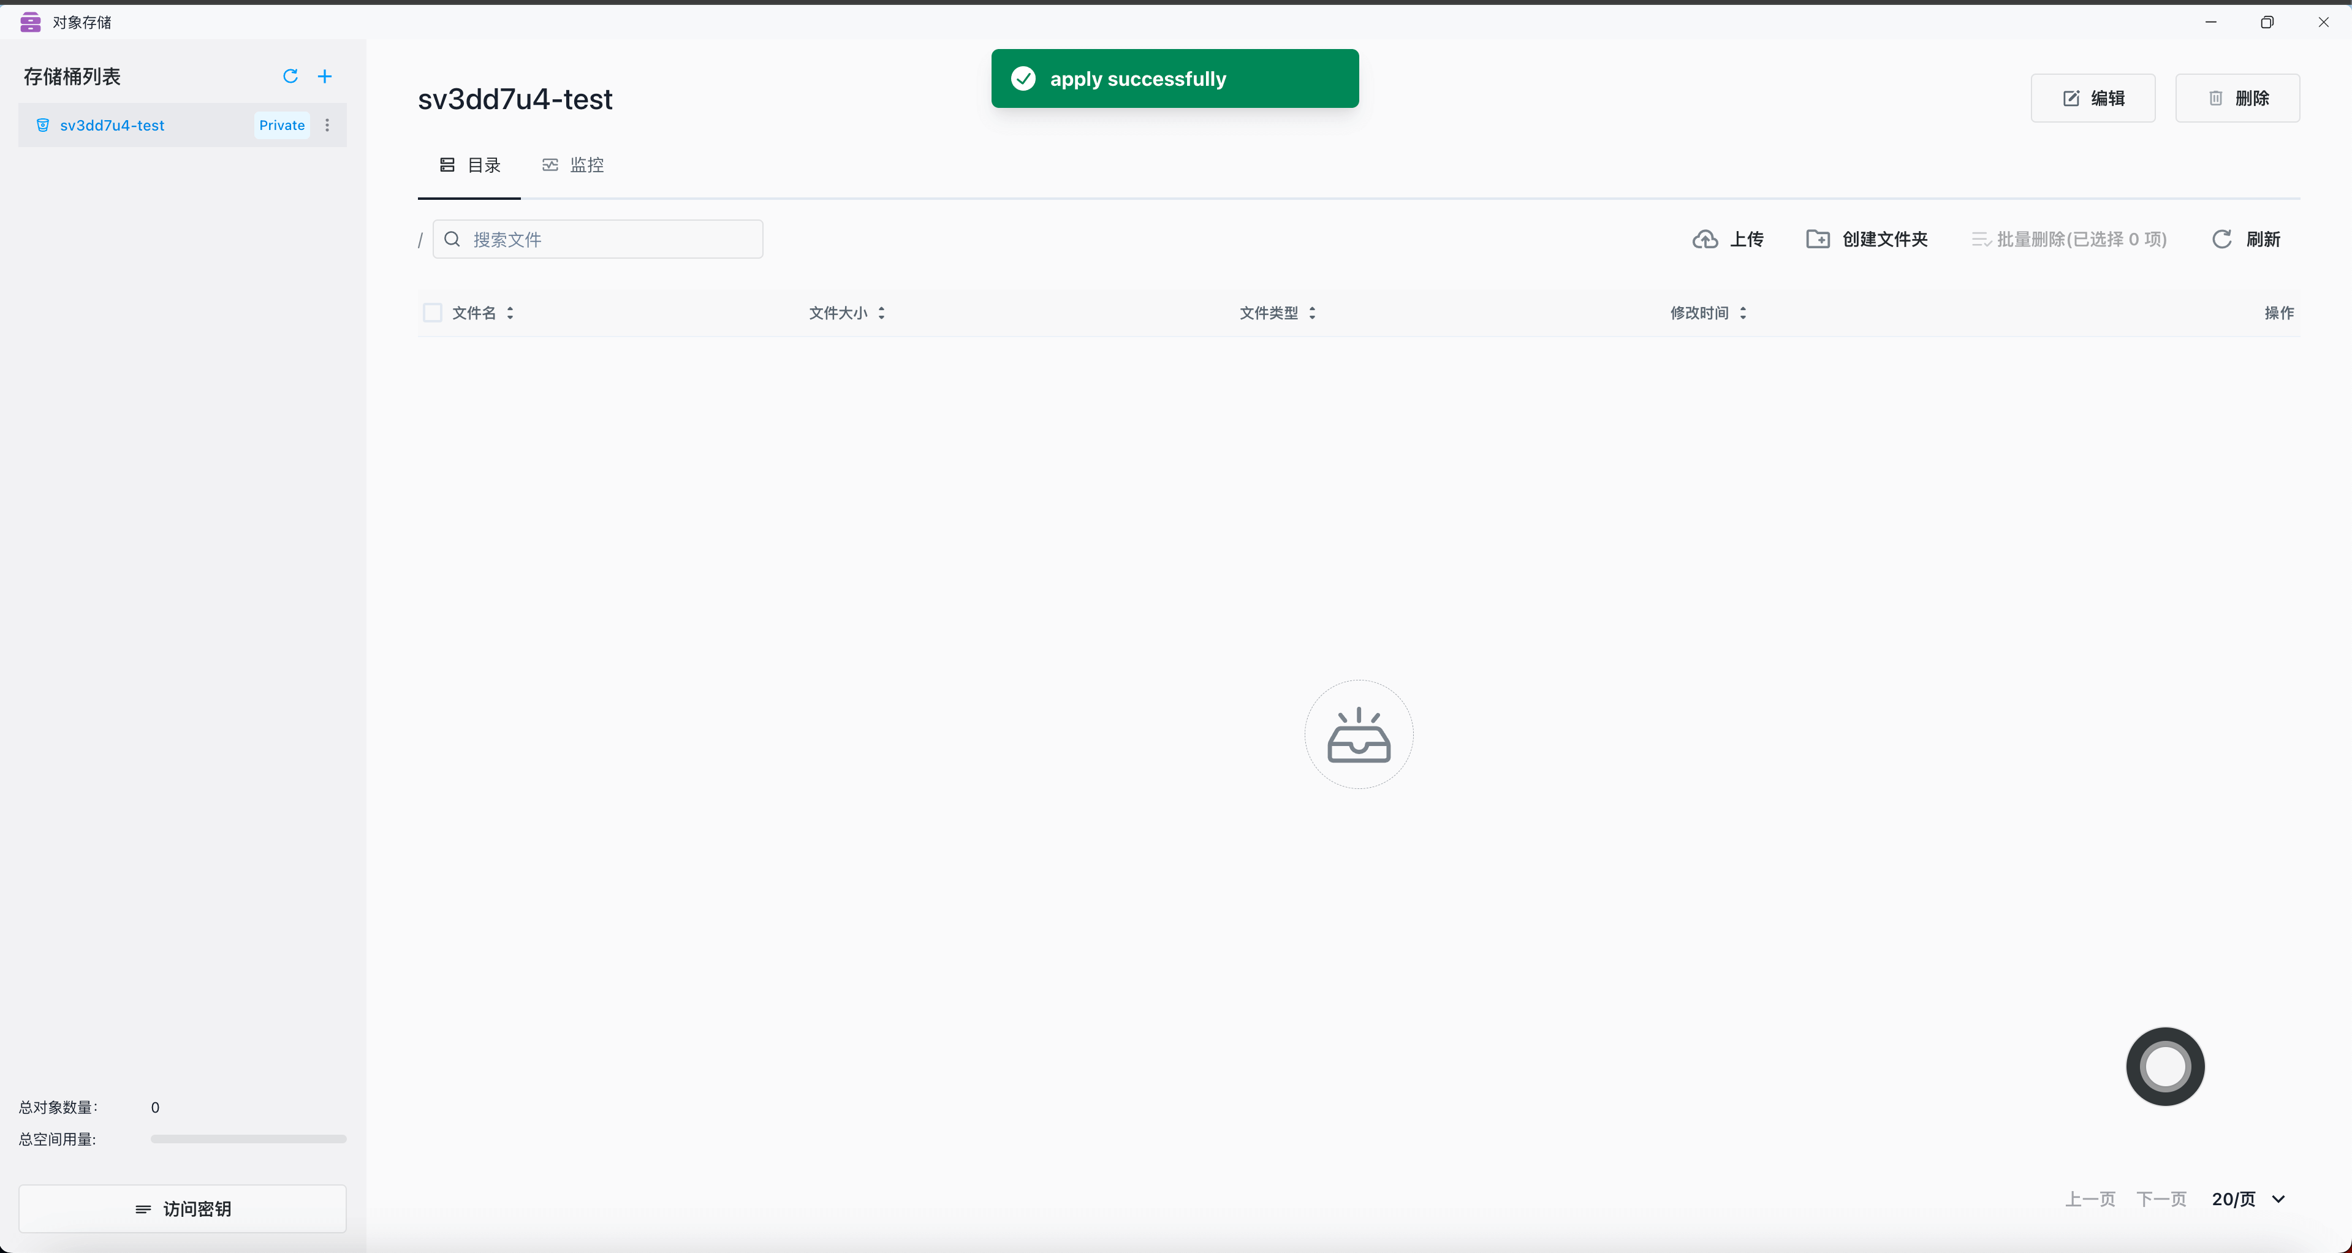
Task: Click the 刷新 file list button
Action: tap(2246, 239)
